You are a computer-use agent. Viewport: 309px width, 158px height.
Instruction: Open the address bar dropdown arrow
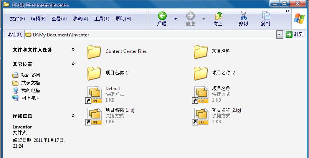point(279,35)
